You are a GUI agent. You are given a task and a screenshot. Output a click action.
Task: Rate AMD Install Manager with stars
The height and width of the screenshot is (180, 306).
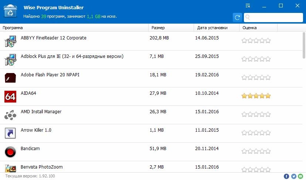coord(256,114)
